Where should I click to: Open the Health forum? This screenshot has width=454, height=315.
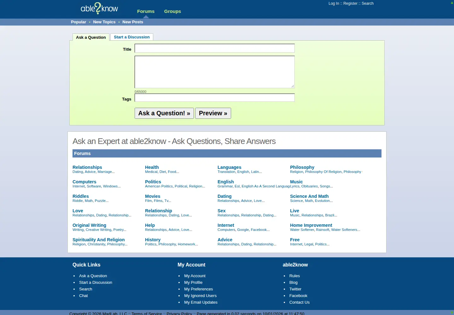pos(152,167)
